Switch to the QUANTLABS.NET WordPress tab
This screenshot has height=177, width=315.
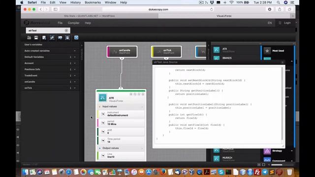click(x=90, y=16)
